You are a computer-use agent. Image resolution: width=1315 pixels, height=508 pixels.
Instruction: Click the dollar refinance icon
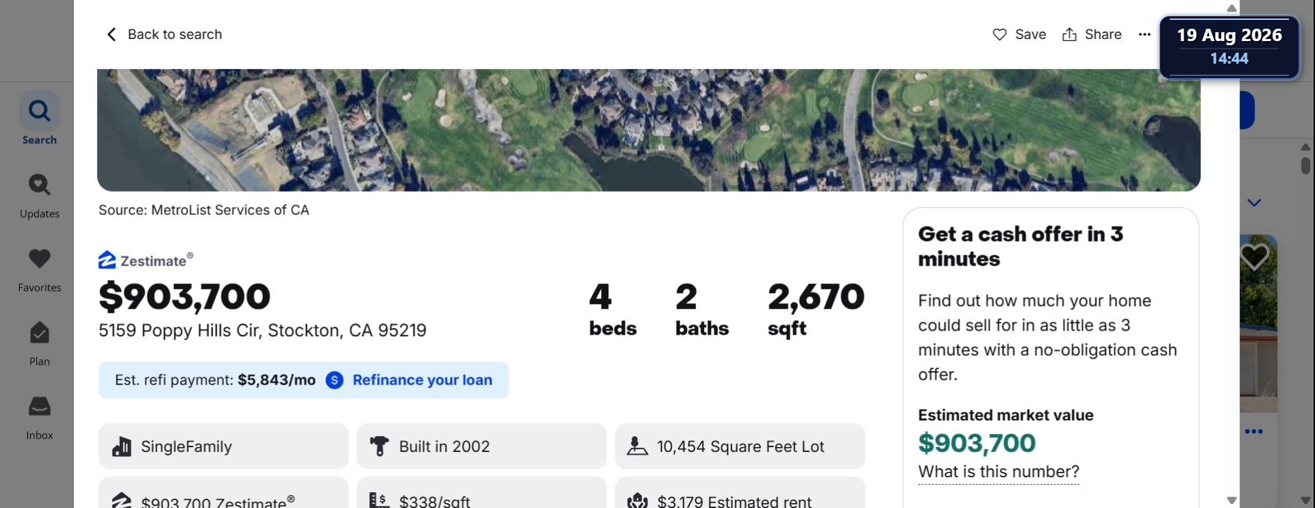[x=334, y=380]
